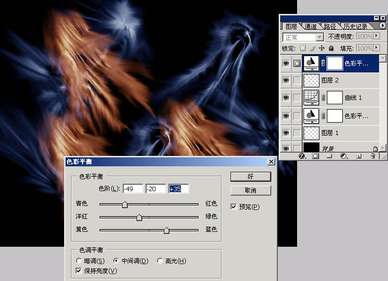Click the 背景 layer lock icon
This screenshot has width=388, height=281.
375,148
